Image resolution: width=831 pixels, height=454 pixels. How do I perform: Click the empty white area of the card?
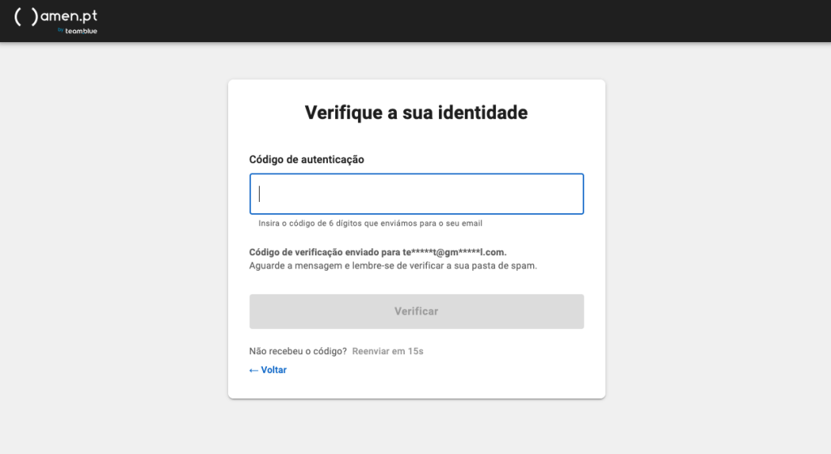[487, 373]
